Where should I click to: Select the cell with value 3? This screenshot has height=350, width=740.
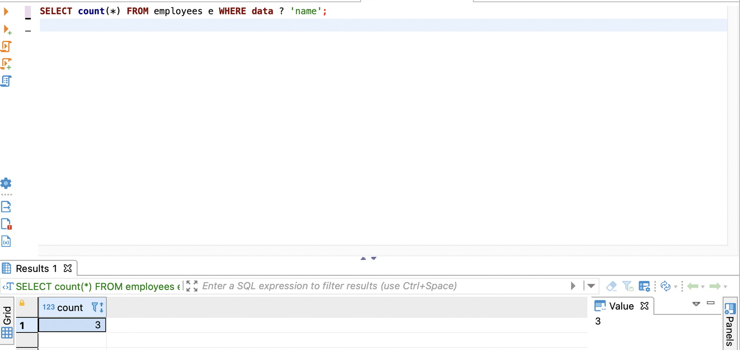[72, 325]
